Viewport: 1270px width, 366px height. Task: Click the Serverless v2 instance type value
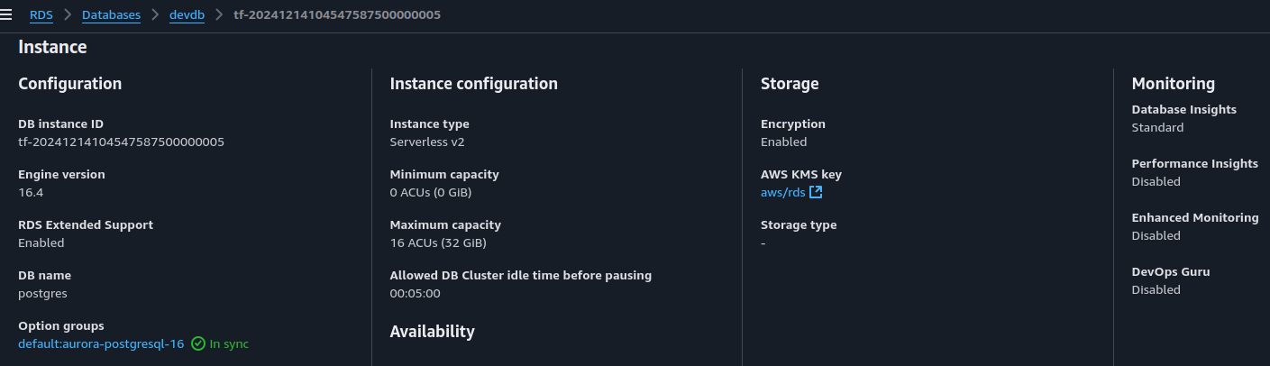point(427,142)
